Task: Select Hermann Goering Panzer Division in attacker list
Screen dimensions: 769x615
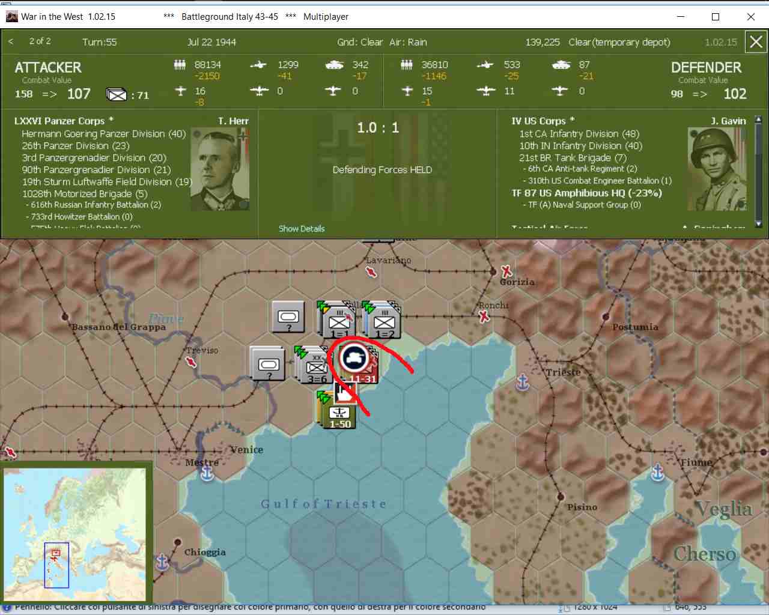Action: [x=103, y=134]
